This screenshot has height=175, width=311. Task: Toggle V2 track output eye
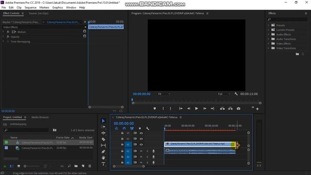141,139
